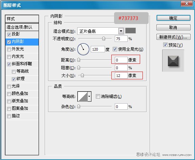Select the 样式 list header
The width and height of the screenshot is (195, 160).
[x=22, y=19]
